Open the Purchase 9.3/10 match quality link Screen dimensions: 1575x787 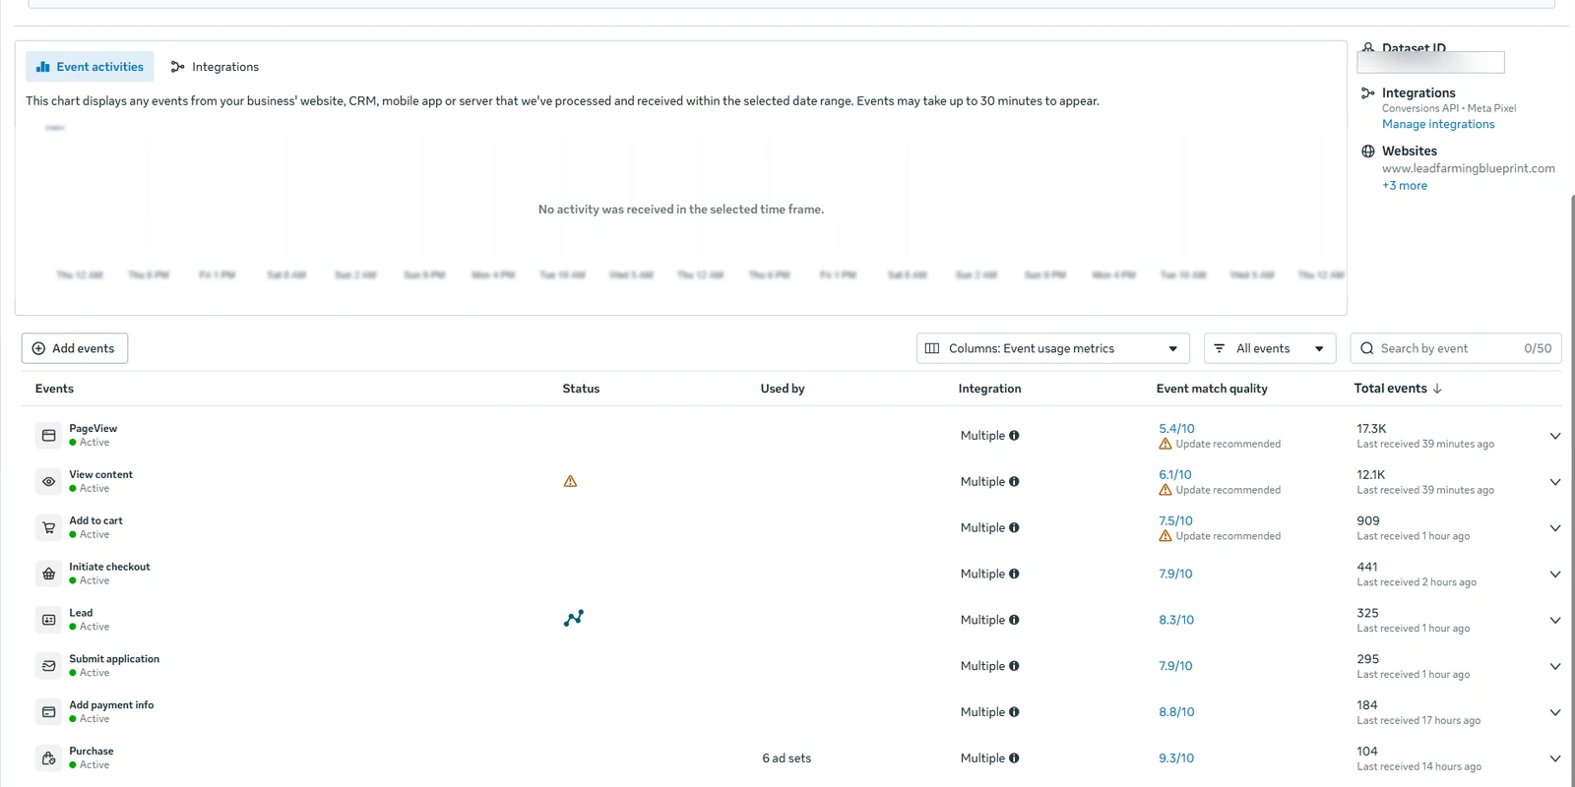pos(1176,758)
